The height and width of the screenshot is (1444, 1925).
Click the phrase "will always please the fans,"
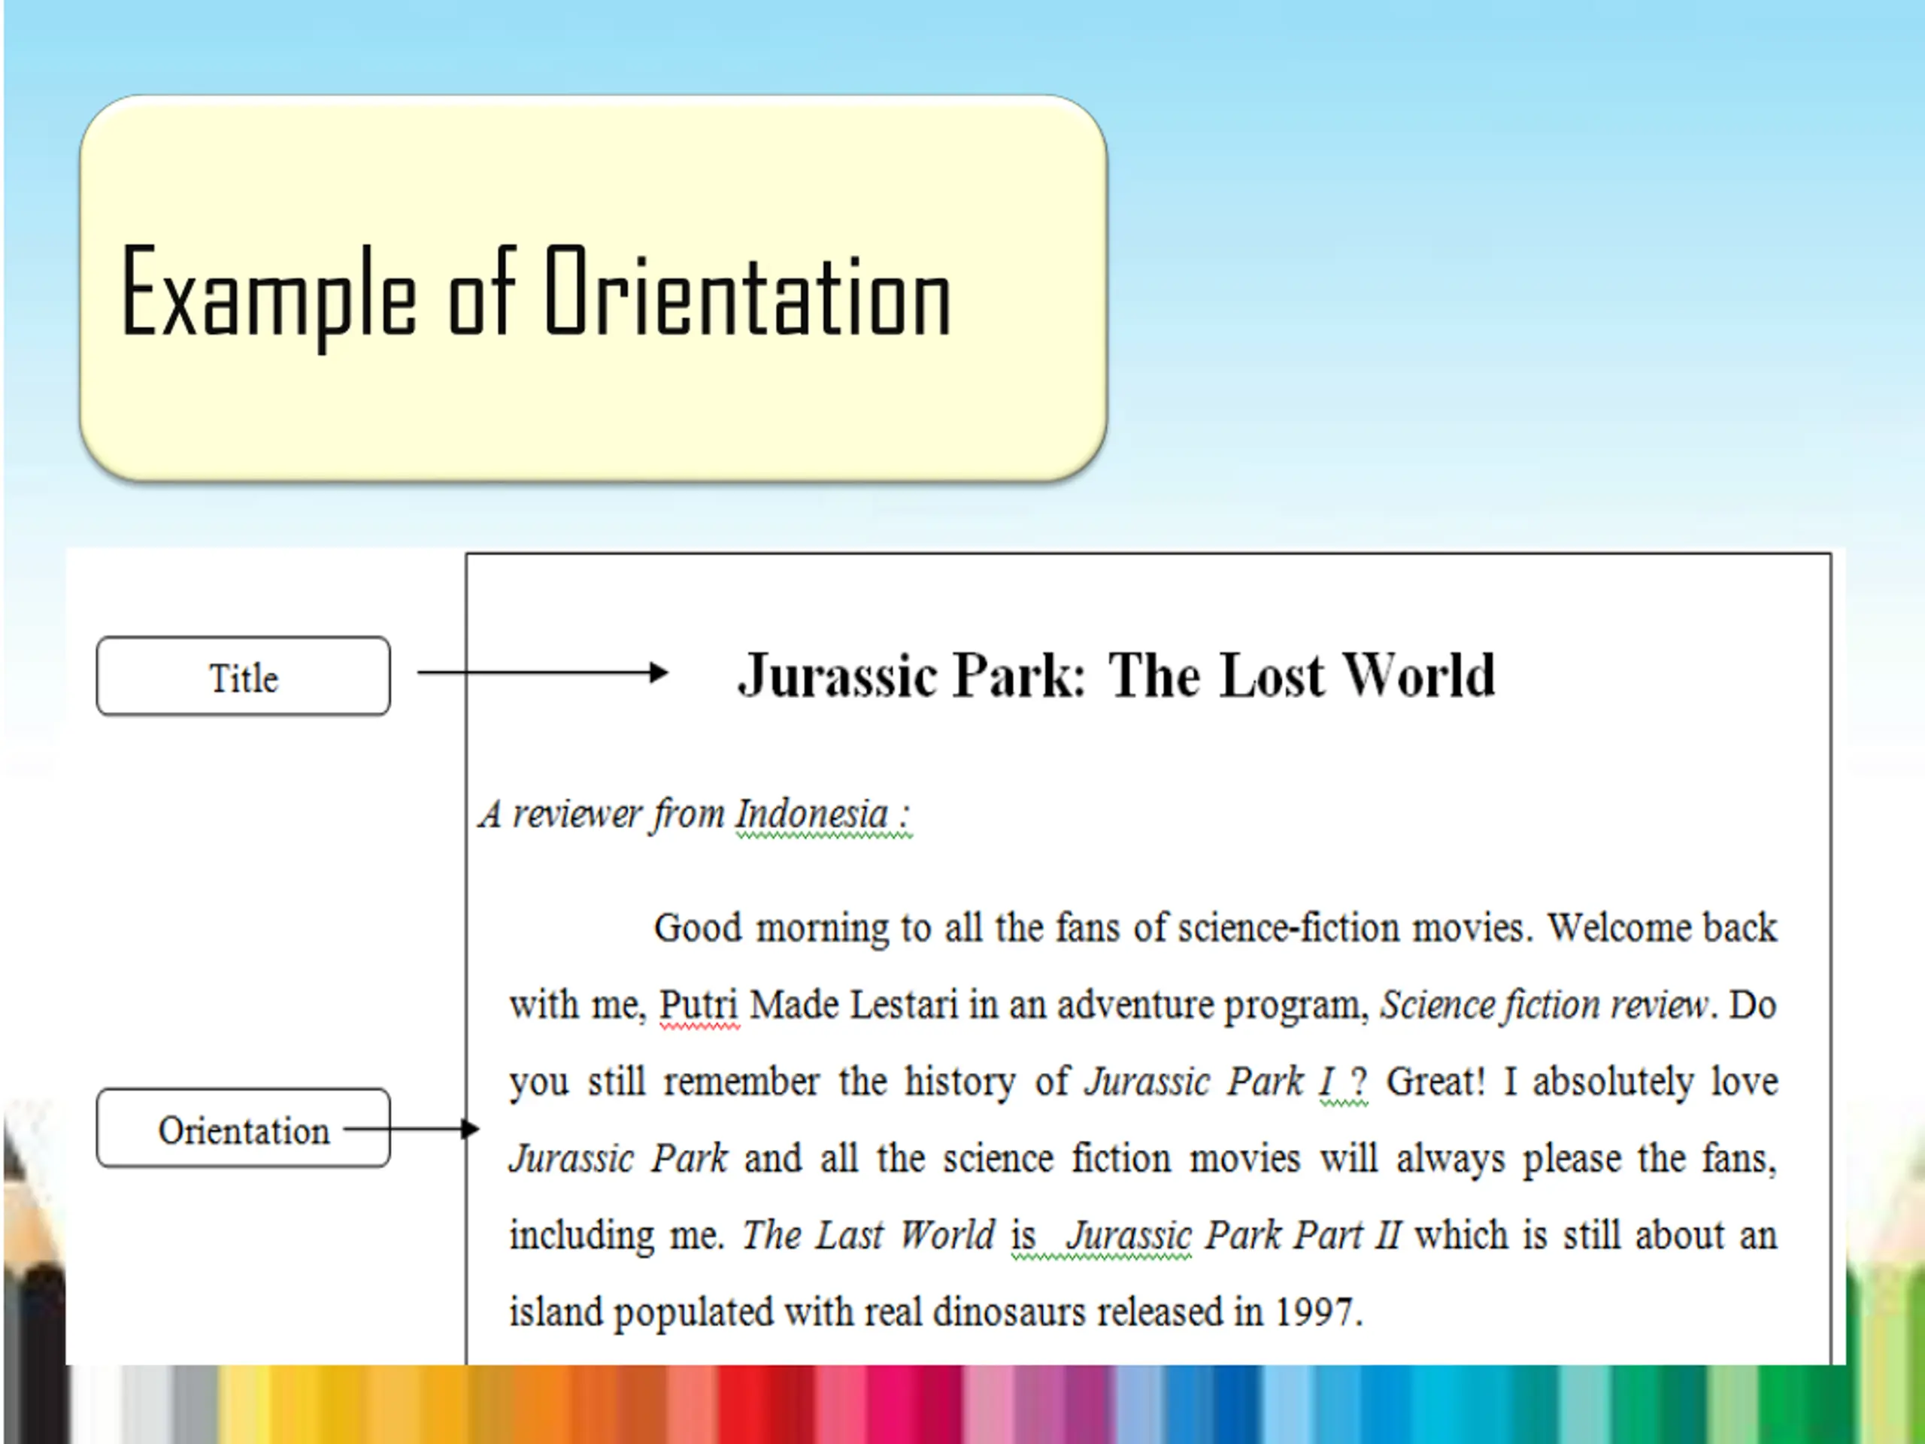1548,1158
